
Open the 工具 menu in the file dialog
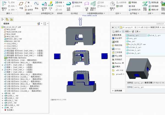pyautogui.click(x=136, y=31)
